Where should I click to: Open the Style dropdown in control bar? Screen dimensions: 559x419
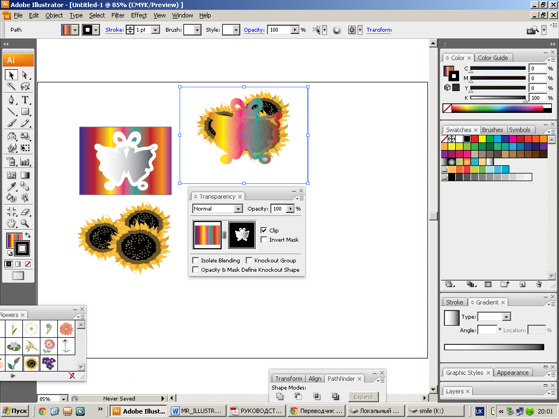click(236, 30)
